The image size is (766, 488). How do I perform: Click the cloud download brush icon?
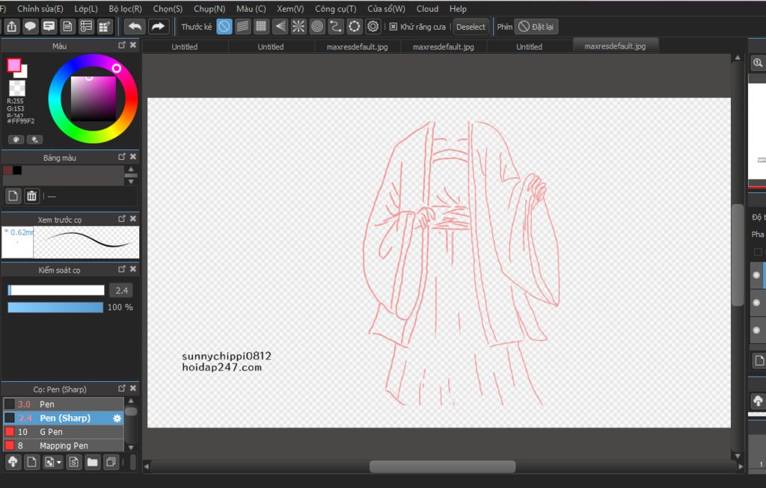(13, 462)
